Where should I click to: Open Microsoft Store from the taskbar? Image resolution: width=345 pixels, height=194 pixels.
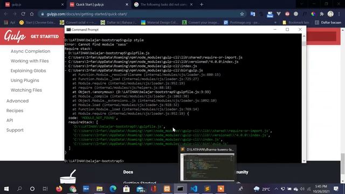(126, 189)
